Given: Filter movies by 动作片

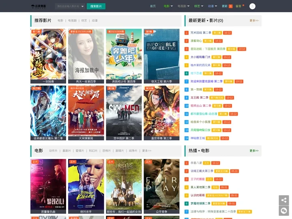Looking at the screenshot, I should [53, 150].
